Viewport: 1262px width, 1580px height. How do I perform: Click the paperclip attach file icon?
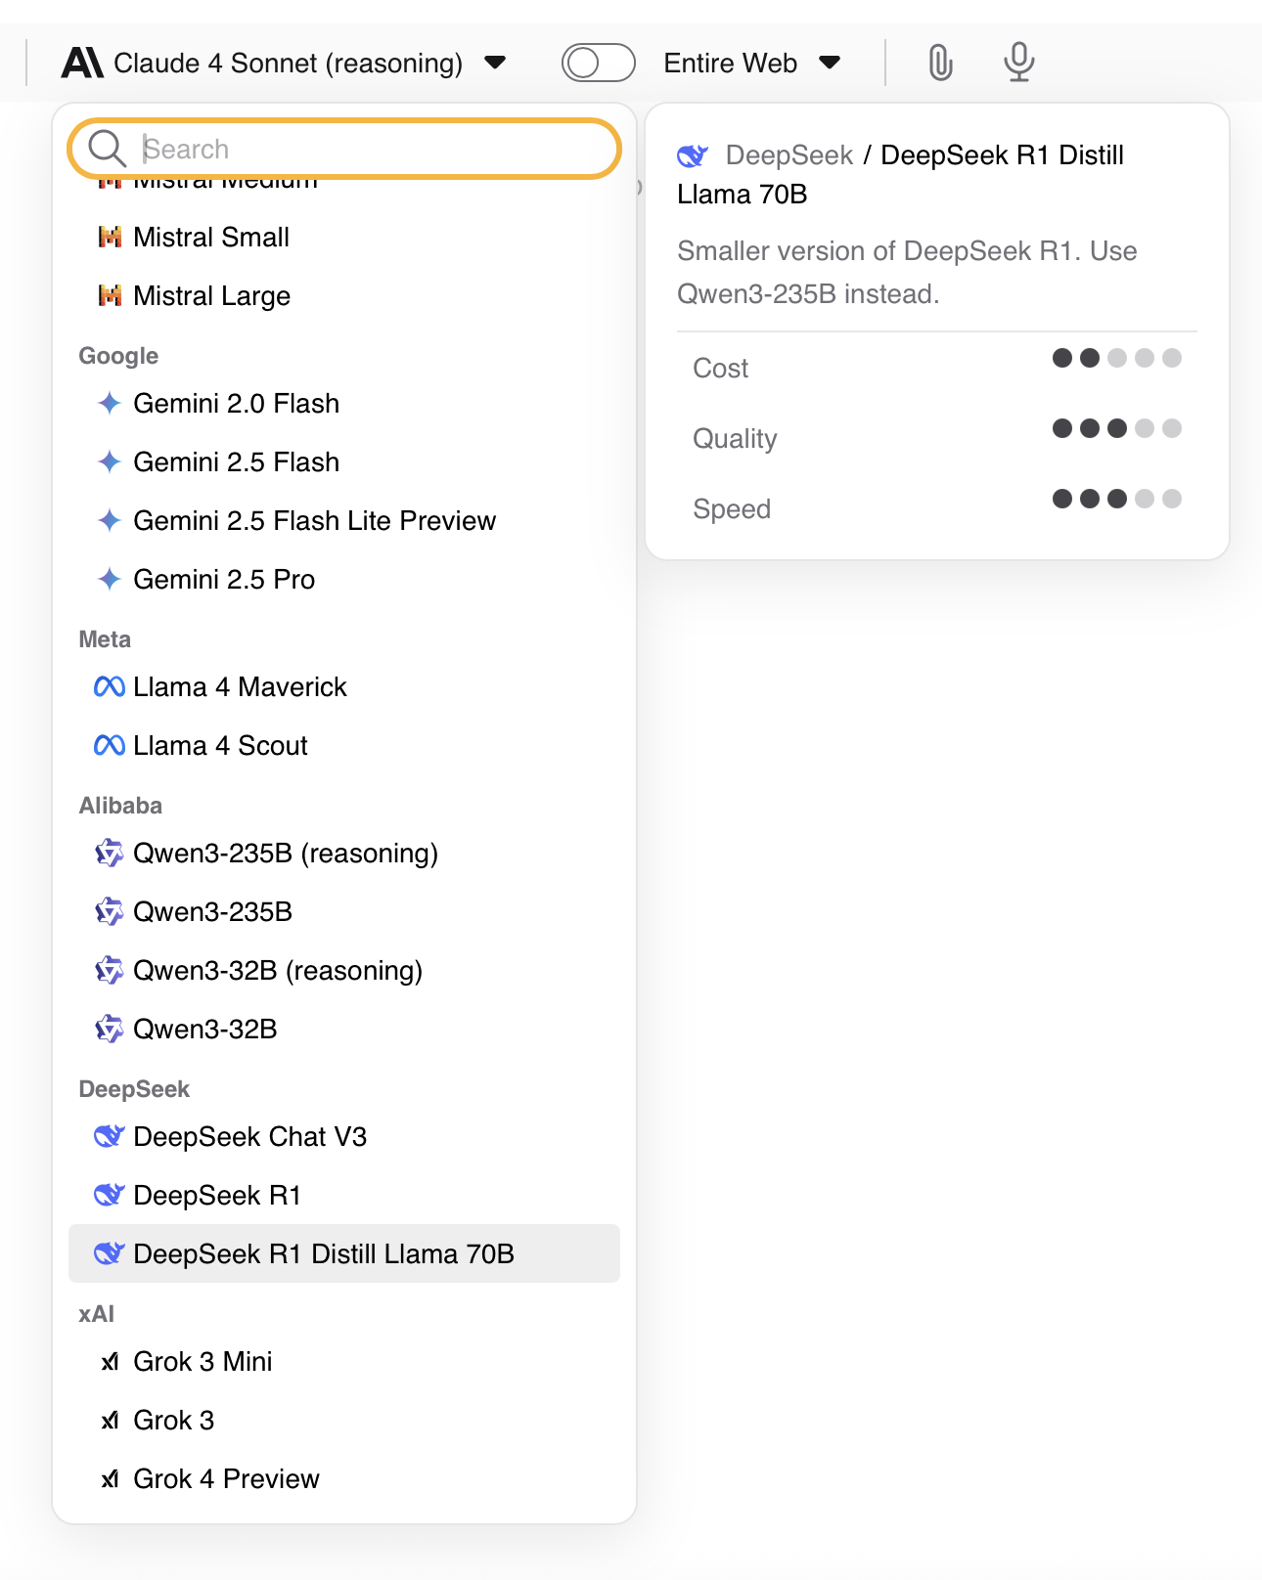(939, 64)
